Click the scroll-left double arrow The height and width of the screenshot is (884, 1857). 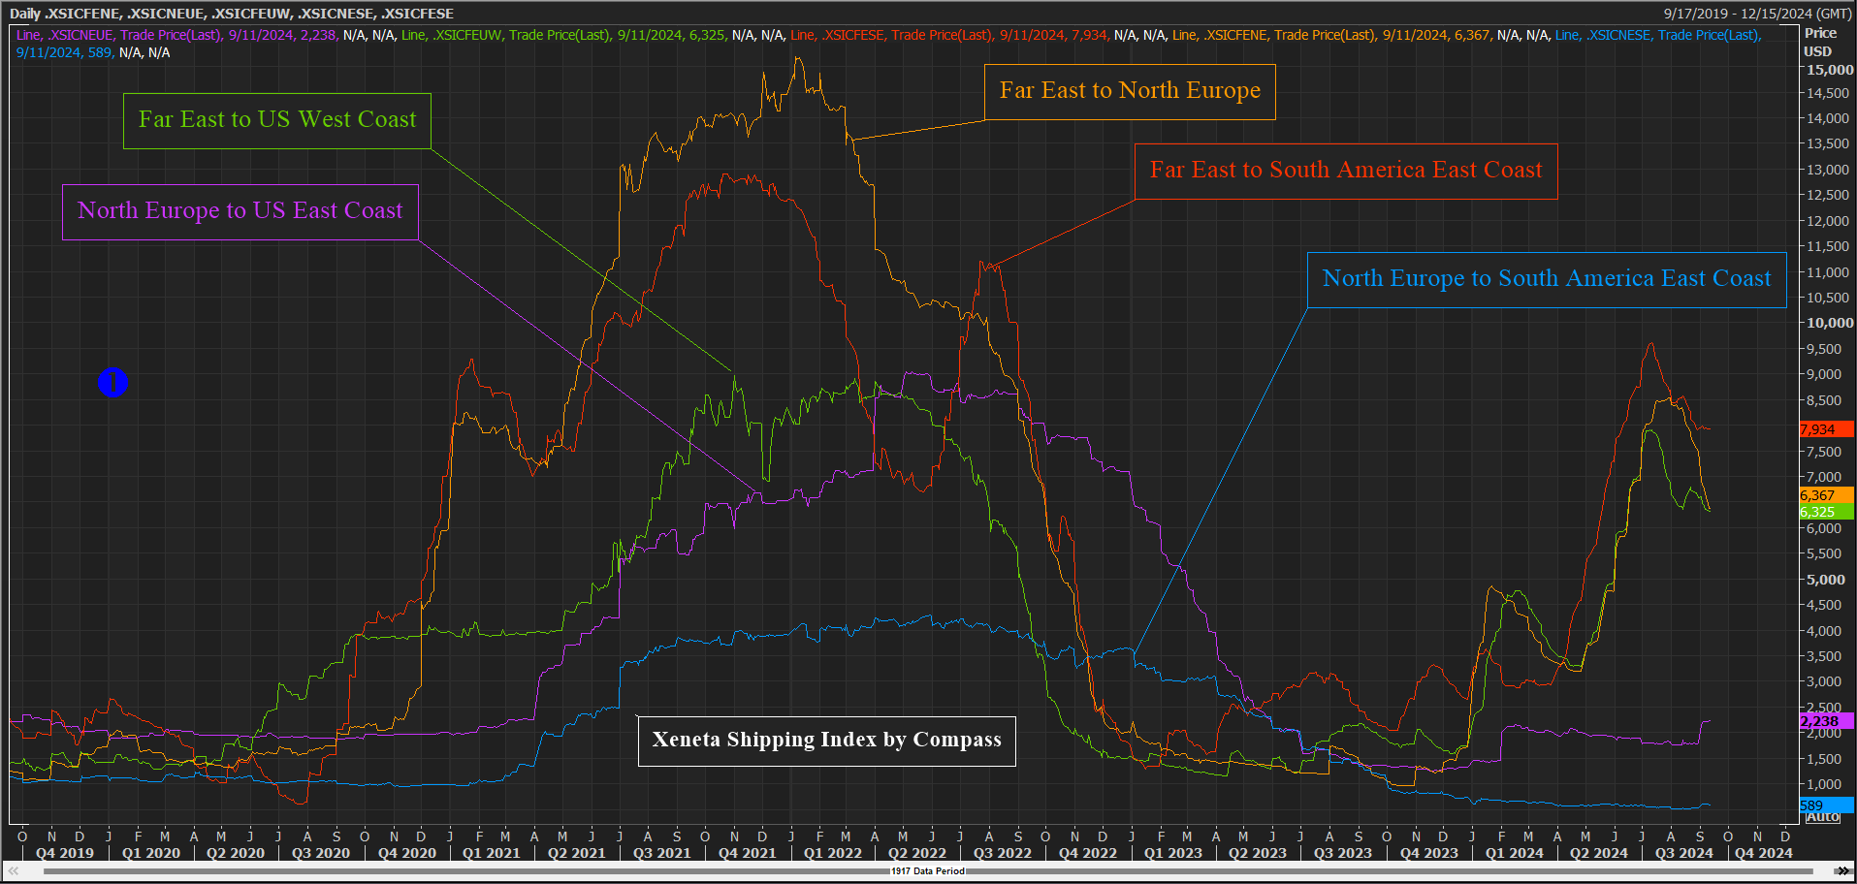click(x=14, y=870)
